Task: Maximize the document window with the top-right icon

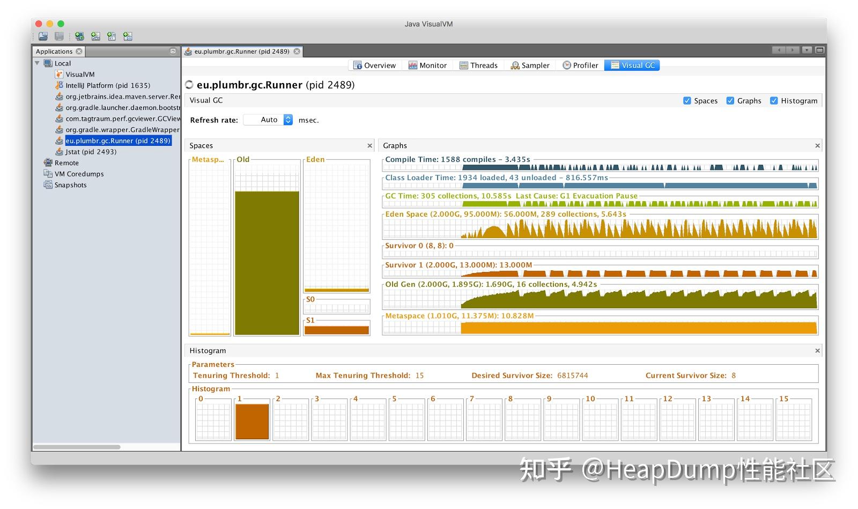Action: coord(819,50)
